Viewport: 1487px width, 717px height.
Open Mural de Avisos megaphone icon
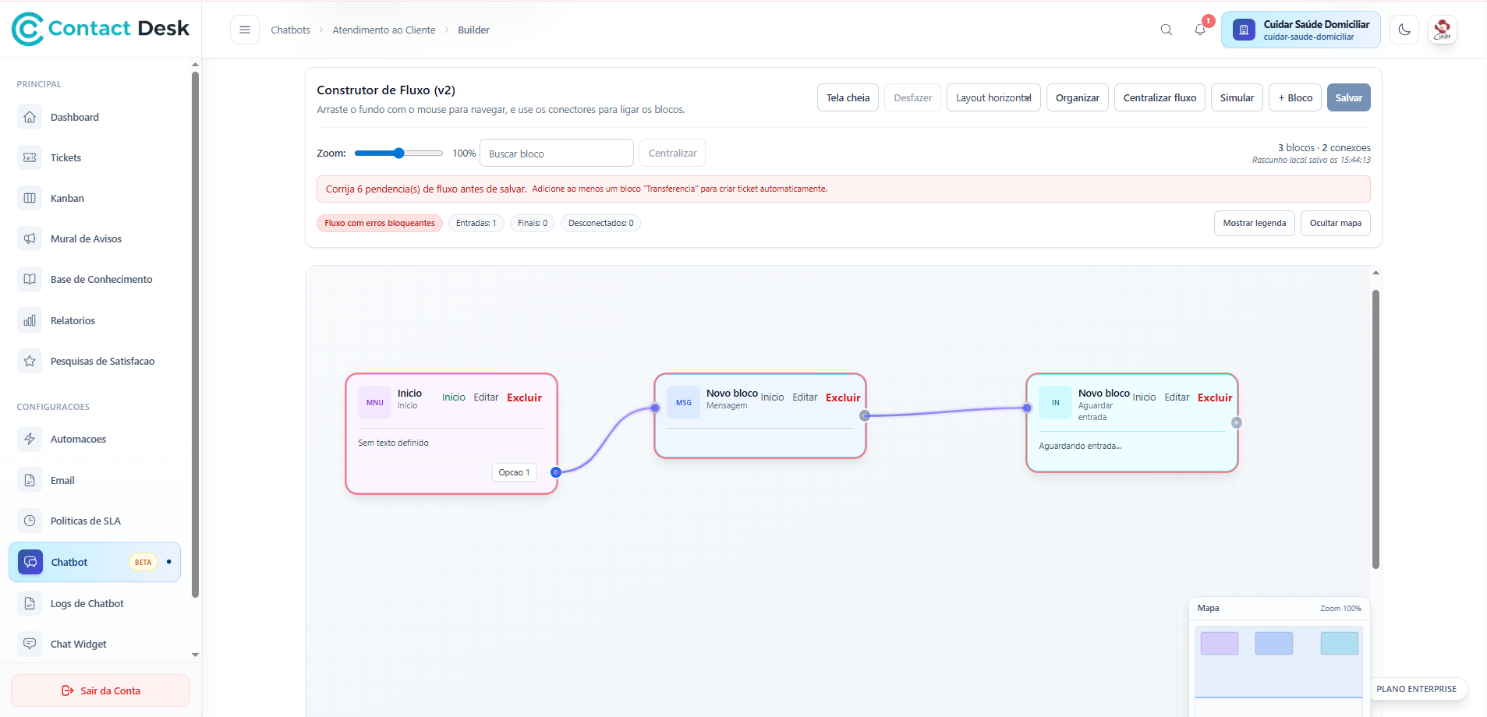[x=30, y=238]
